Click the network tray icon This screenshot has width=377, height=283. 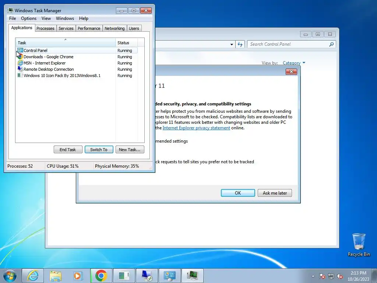(x=331, y=276)
